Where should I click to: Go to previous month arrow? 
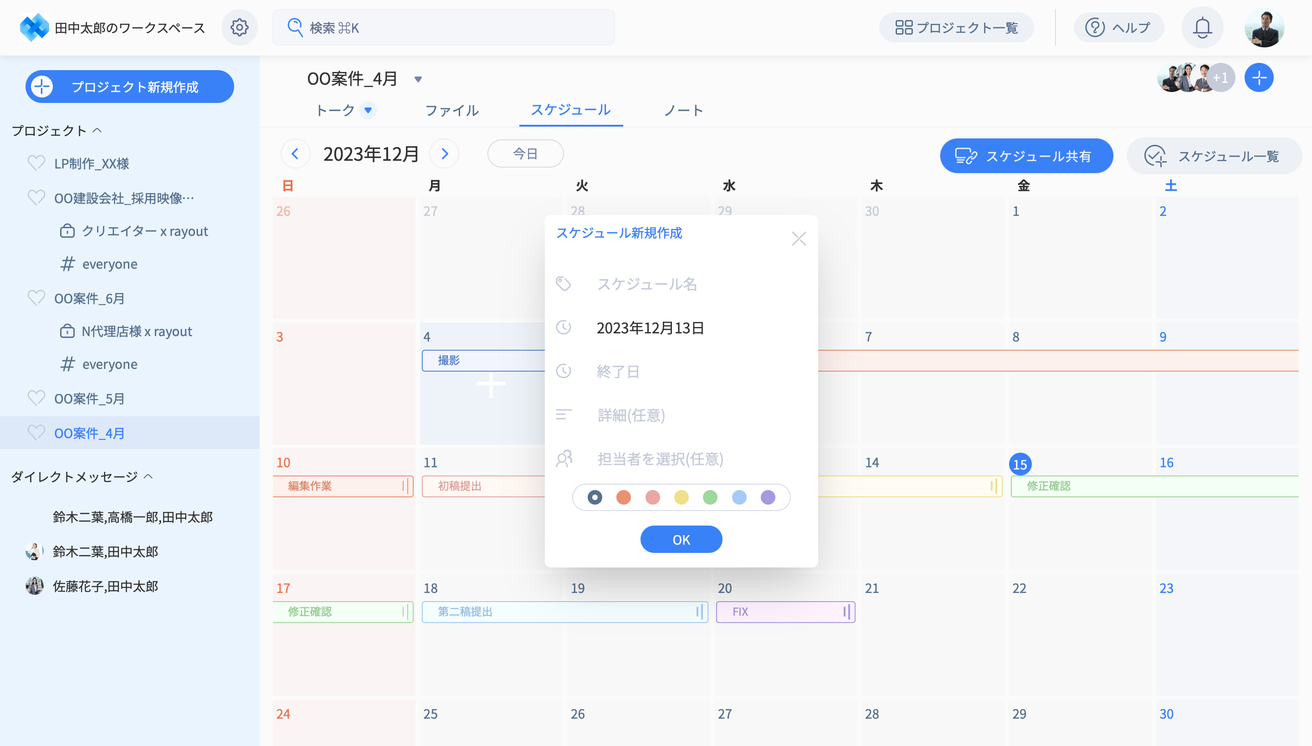point(295,154)
